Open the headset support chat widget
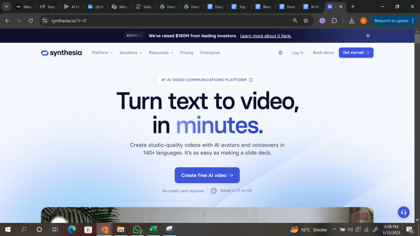420x236 pixels. coord(403,212)
